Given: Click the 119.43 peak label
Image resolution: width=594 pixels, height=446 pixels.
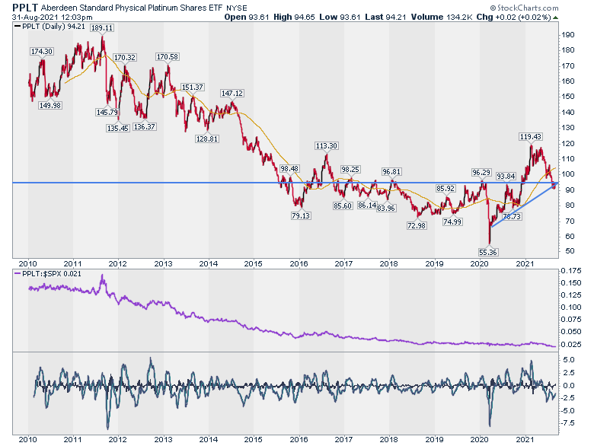Looking at the screenshot, I should [x=530, y=137].
